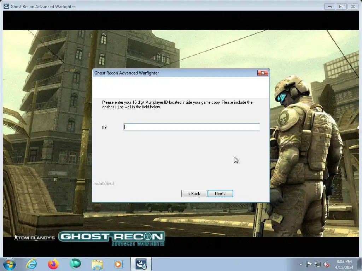Open Windows Media Player from taskbar
Viewport: 362px width, 271px height.
119,264
